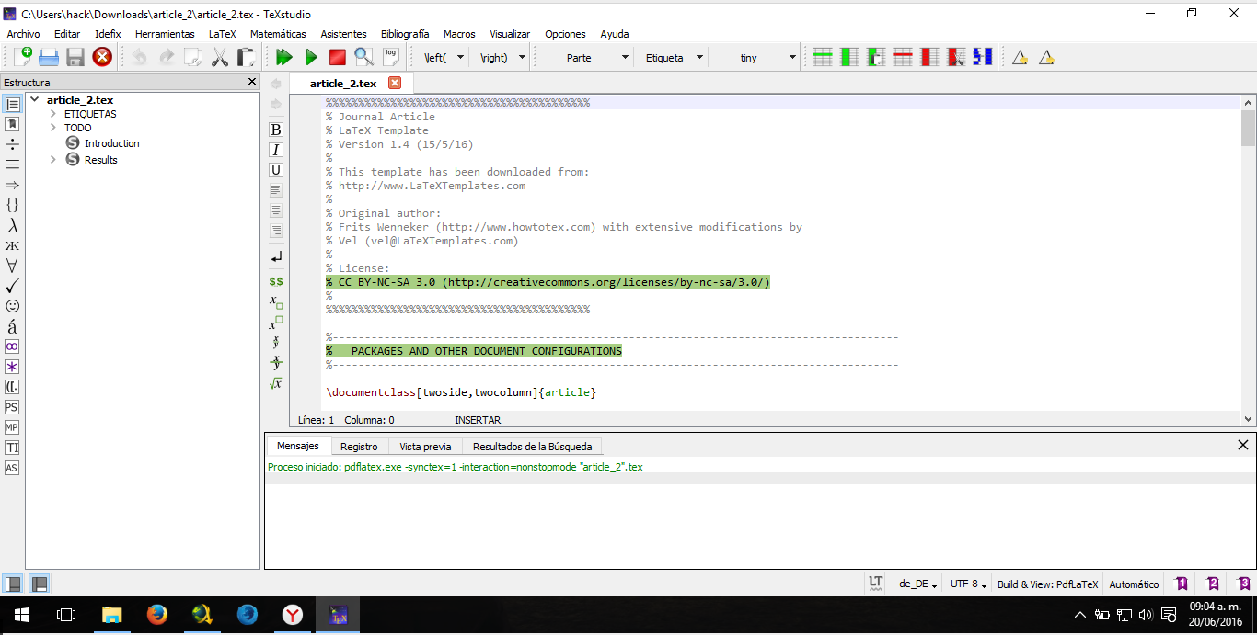This screenshot has width=1257, height=635.
Task: Insert inline math with $$ icon
Action: 276,281
